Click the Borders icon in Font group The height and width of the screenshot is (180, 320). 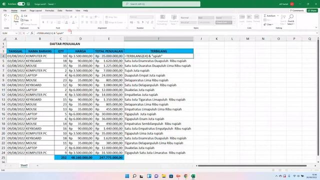pyautogui.click(x=59, y=22)
